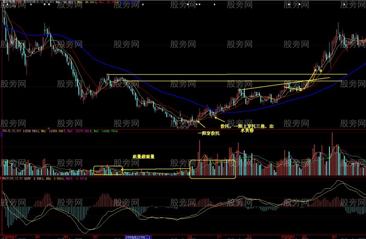The height and width of the screenshot is (239, 366).
Task: Click the MACD(26,12,9) indicator label
Action: (12, 179)
